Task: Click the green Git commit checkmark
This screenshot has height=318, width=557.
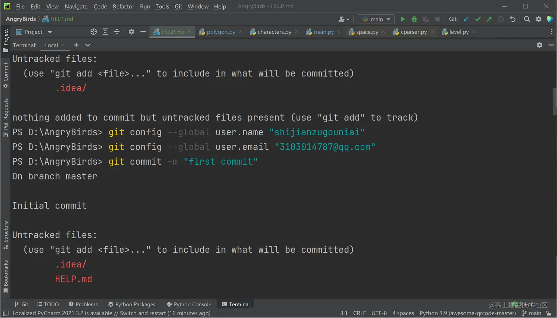Action: point(478,19)
